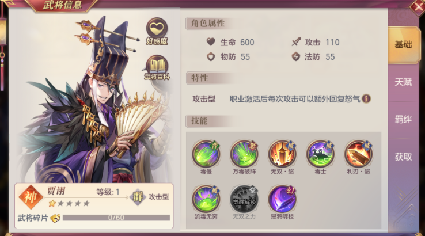Click the 武将碎片 fragment icon
Screen dimensions: 425x236
[x=55, y=218]
